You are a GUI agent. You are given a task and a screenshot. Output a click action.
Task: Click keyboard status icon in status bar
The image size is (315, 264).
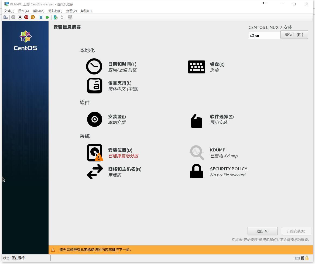pyautogui.click(x=297, y=258)
